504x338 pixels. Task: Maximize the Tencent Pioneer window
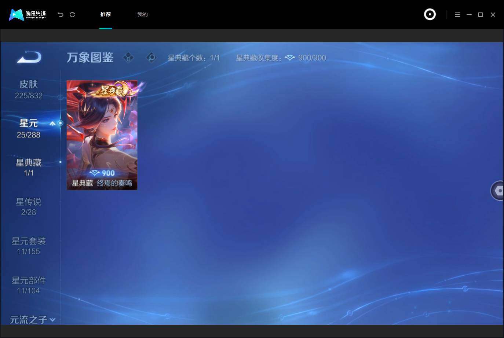point(481,15)
